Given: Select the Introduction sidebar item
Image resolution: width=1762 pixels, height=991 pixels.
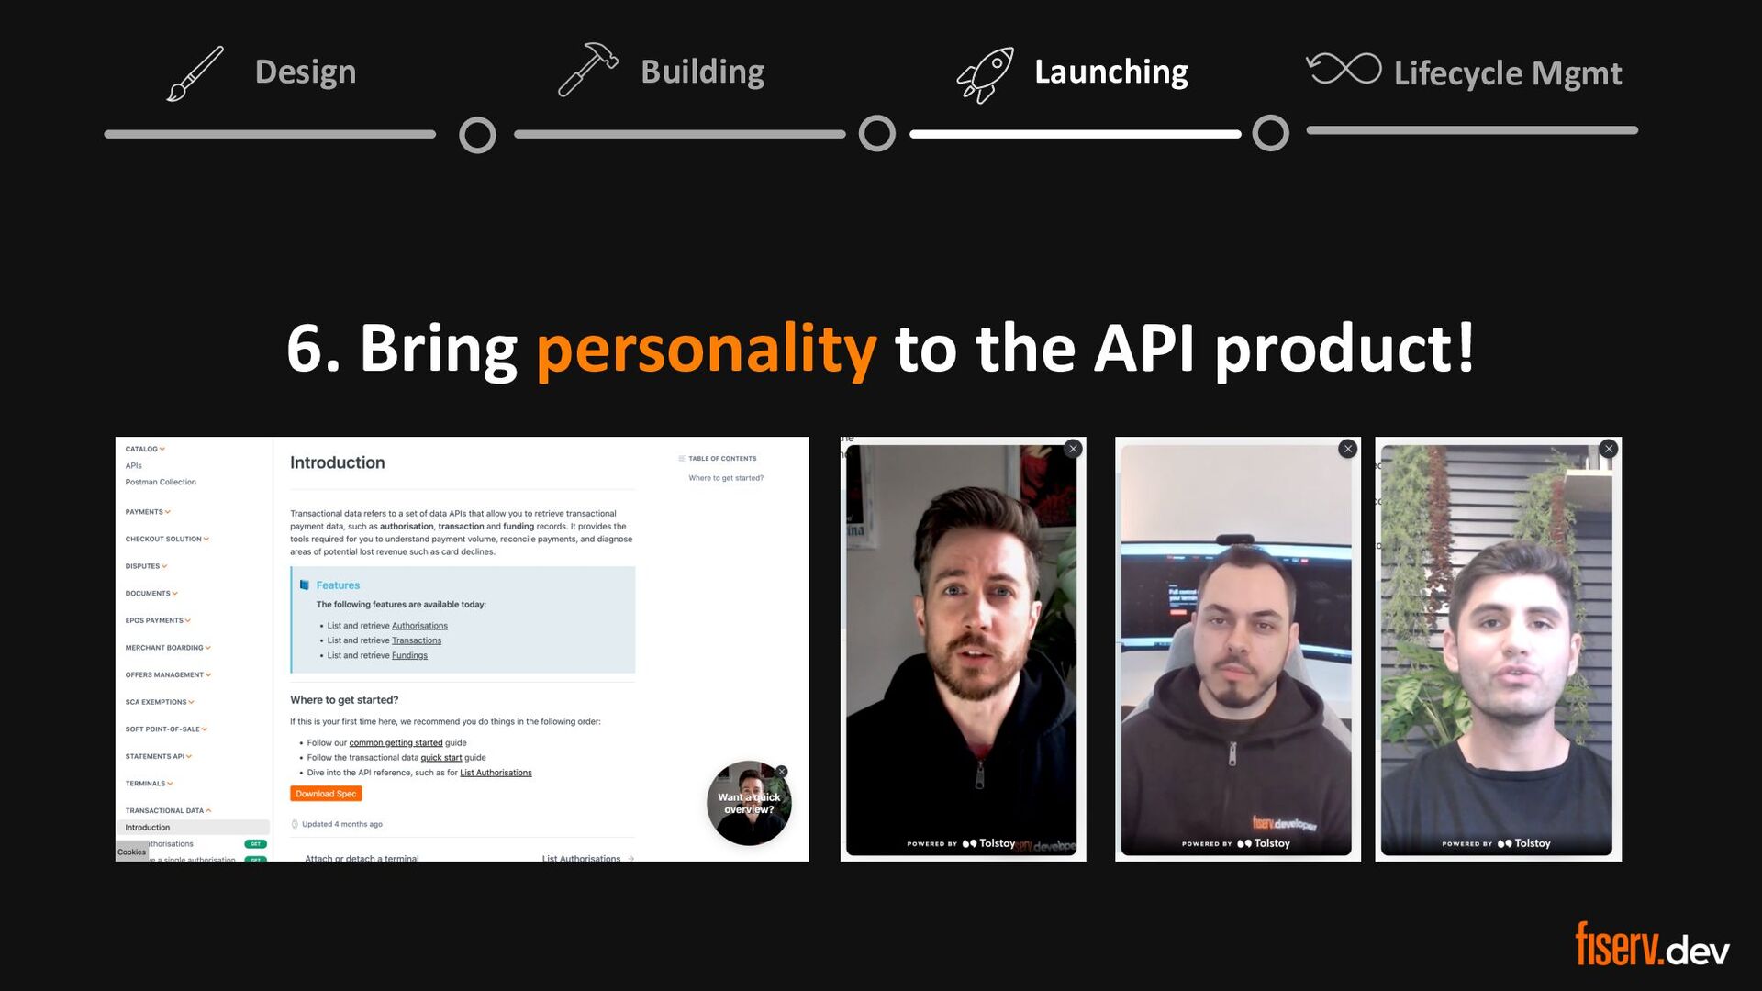Looking at the screenshot, I should click(193, 828).
